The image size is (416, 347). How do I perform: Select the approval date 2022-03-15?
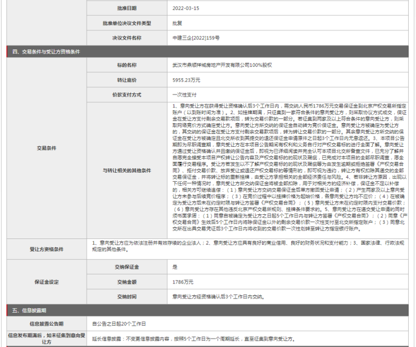(186, 8)
